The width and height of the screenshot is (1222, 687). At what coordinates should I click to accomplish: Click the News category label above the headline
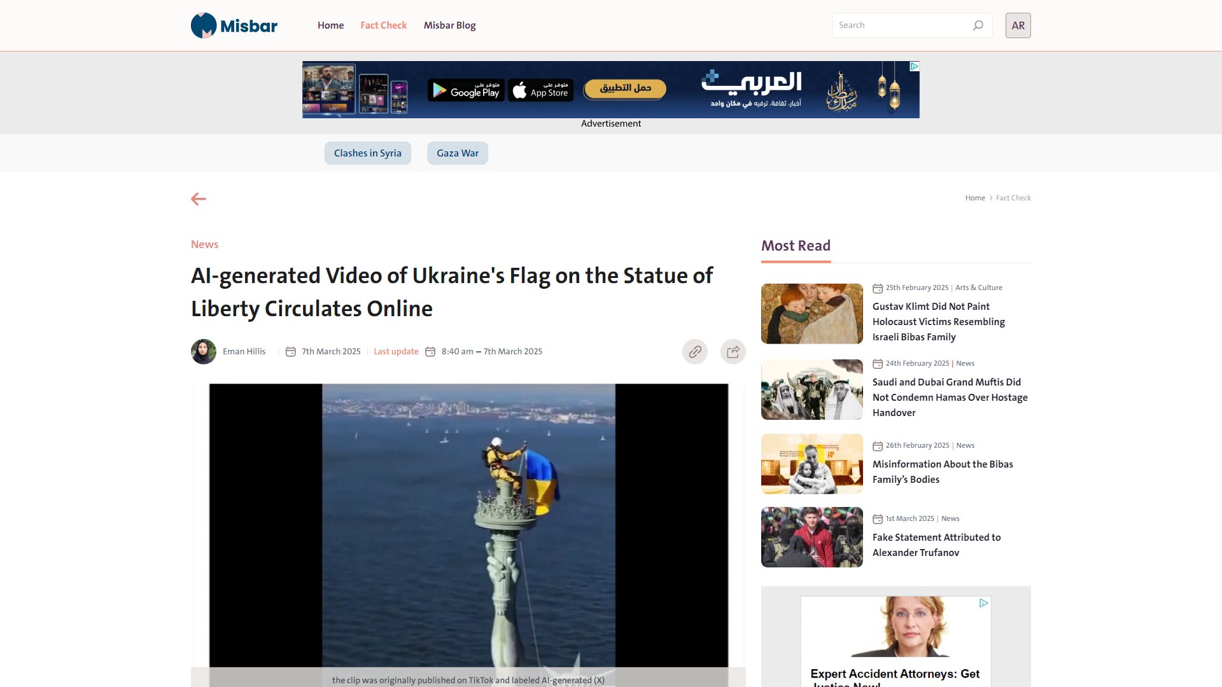[204, 244]
